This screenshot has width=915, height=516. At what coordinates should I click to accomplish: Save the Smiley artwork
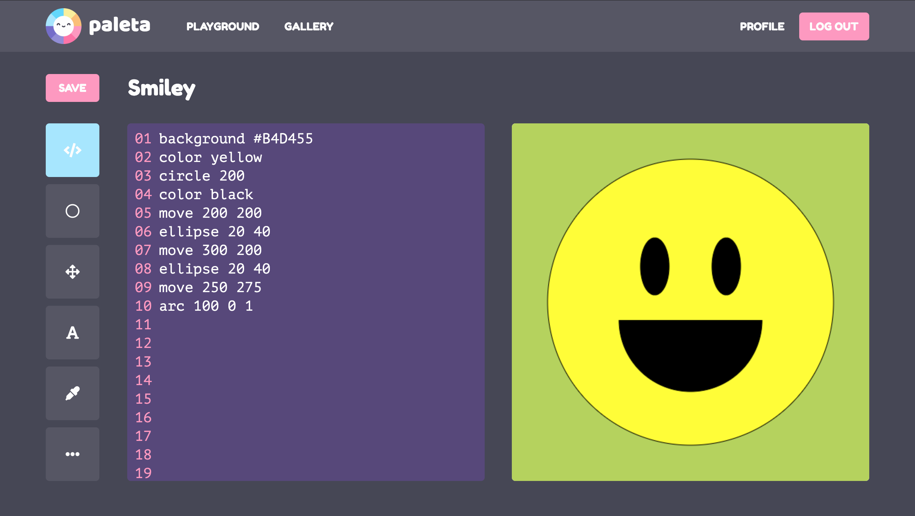(72, 88)
